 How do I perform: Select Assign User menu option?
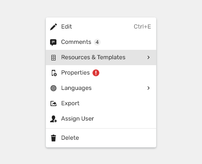pos(101,119)
